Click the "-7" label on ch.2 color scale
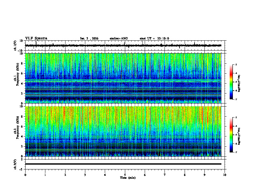 tap(235, 152)
